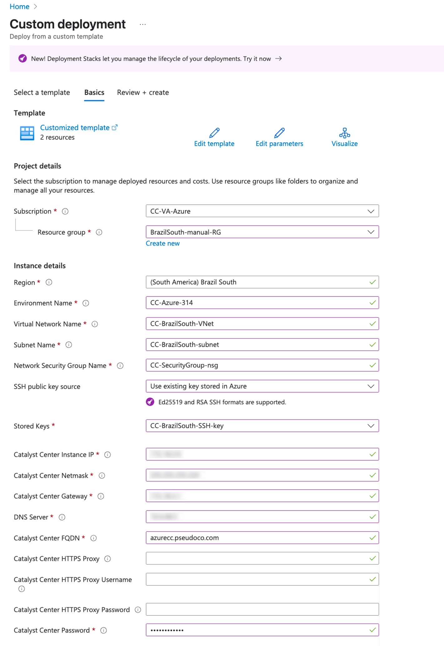This screenshot has width=444, height=646.
Task: Click the Catalyst Center HTTPS Proxy field
Action: click(x=262, y=558)
